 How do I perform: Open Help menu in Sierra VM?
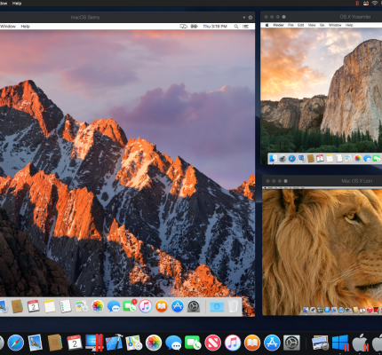point(25,27)
